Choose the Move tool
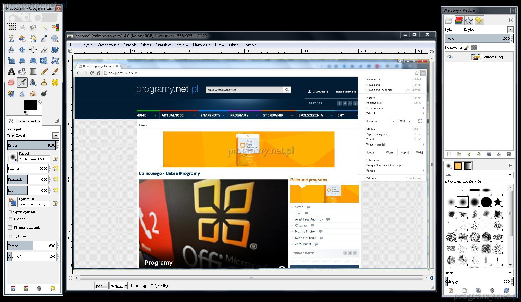This screenshot has height=302, width=521. [x=22, y=50]
